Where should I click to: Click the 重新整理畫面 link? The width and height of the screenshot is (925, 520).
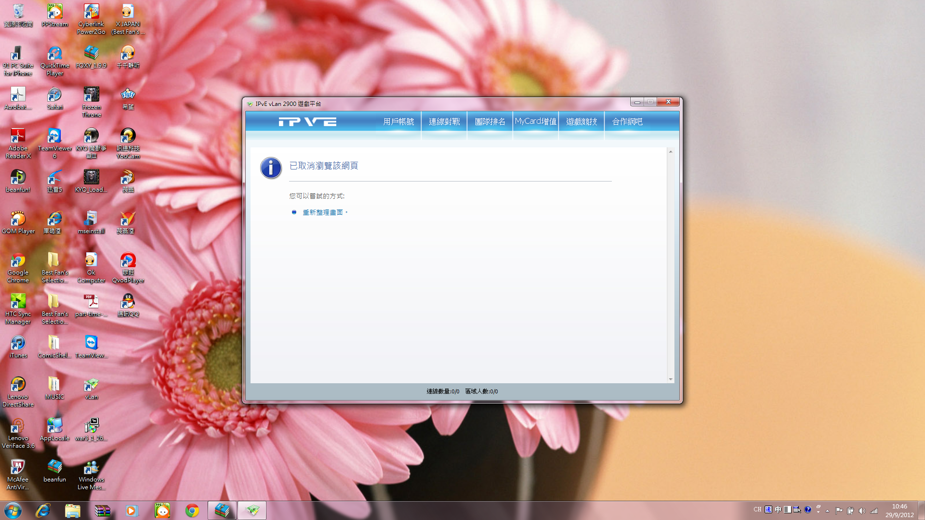[x=323, y=212]
